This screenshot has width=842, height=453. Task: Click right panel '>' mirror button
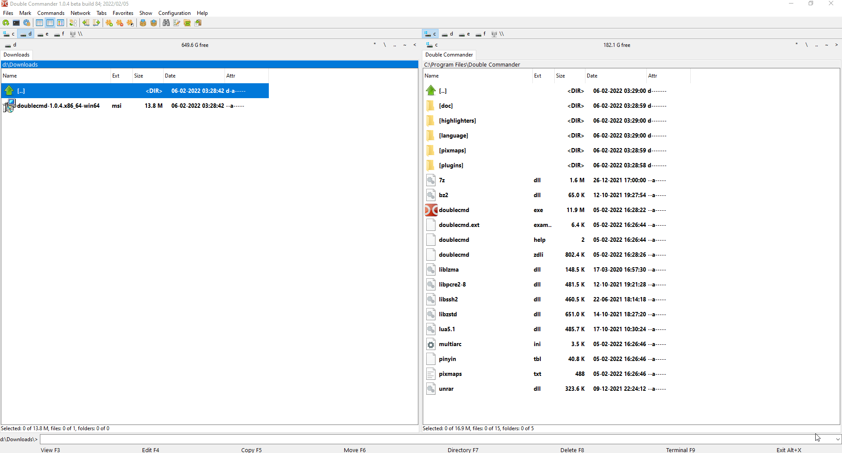pos(836,45)
